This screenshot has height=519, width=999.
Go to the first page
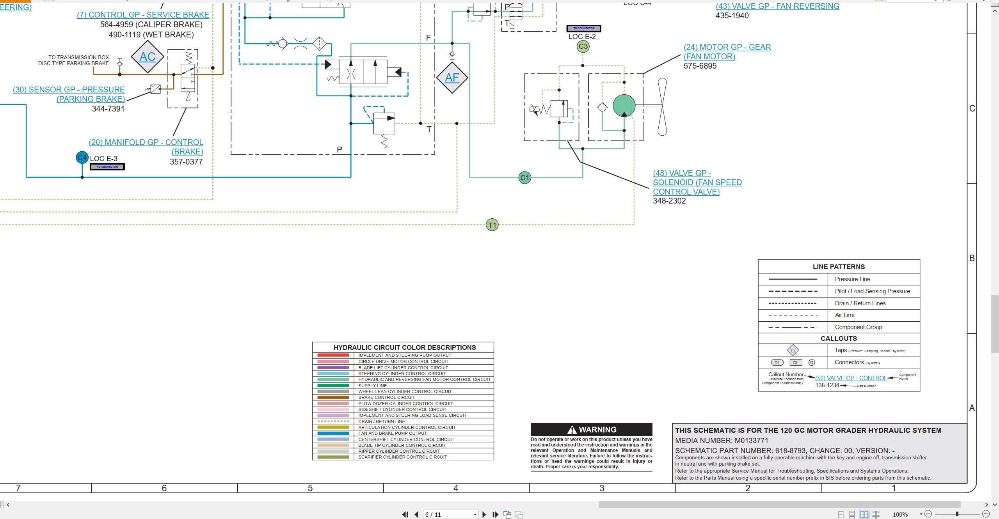point(405,514)
